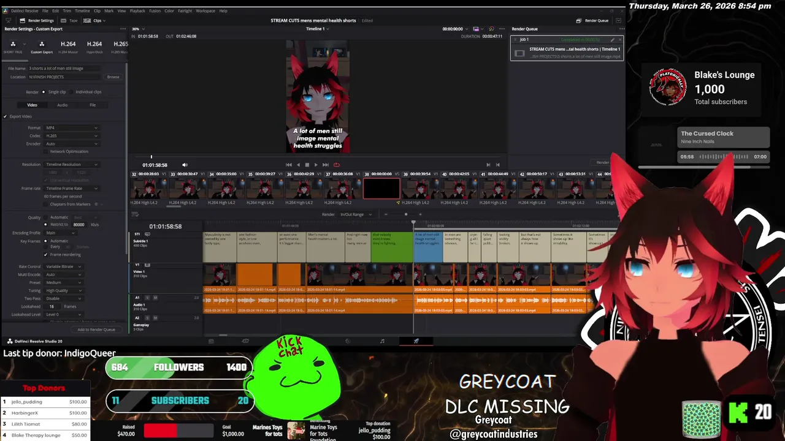785x441 pixels.
Task: Toggle loop playback red icon
Action: 336,165
